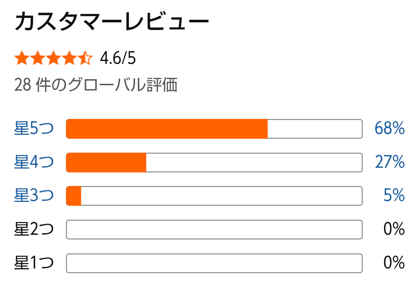Click the empty 2-star rating bar
The width and height of the screenshot is (419, 291).
214,230
